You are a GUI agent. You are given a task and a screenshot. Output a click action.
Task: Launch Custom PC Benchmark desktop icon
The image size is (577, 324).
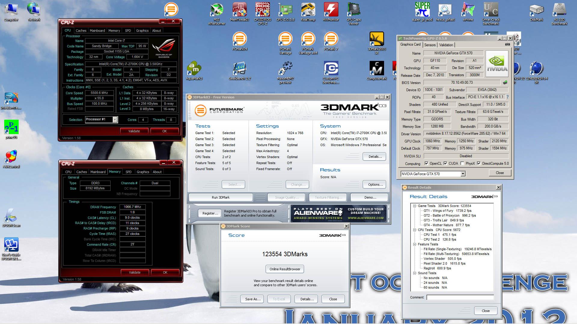[331, 73]
